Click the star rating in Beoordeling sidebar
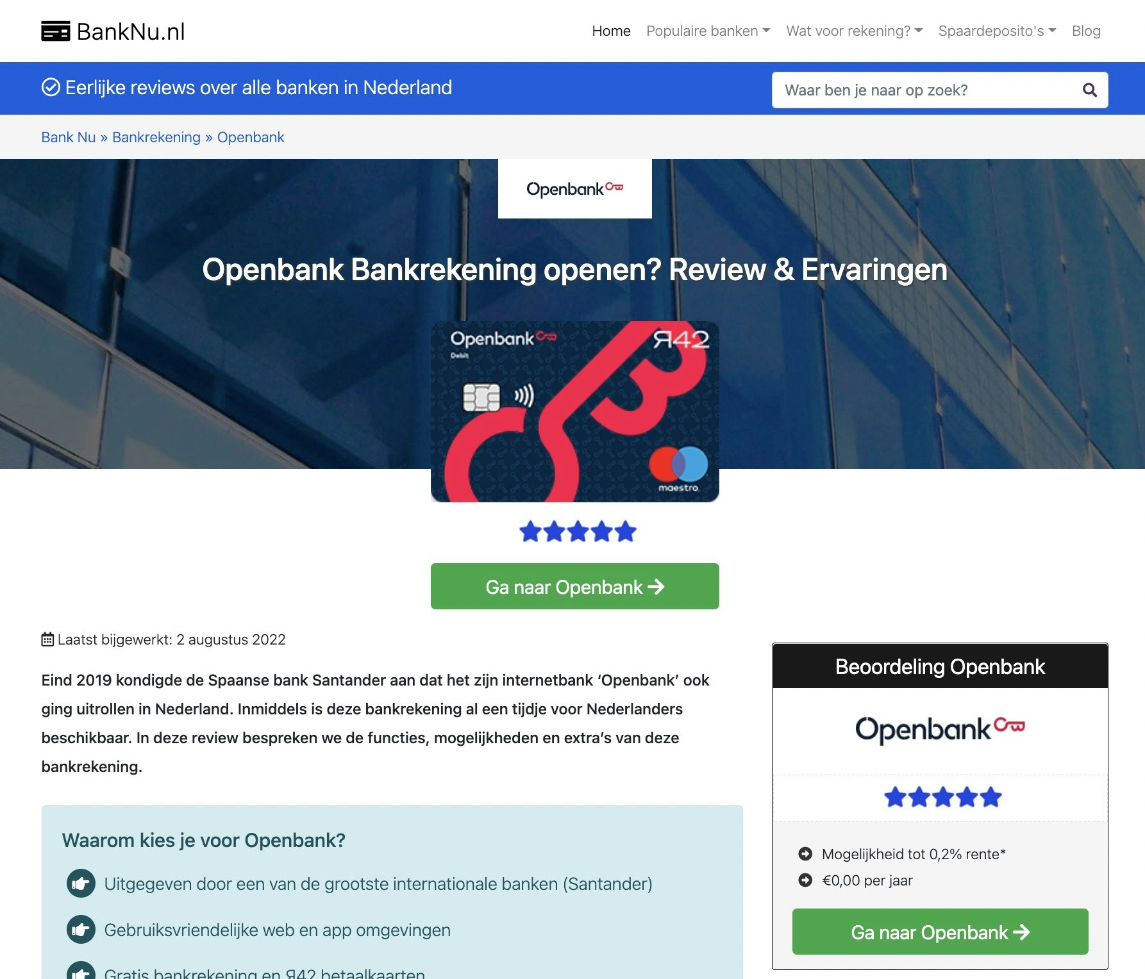This screenshot has height=979, width=1145. [x=942, y=798]
